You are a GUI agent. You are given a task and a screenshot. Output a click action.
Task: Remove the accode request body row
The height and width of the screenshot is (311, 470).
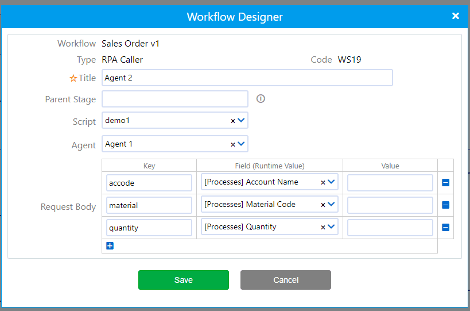445,183
